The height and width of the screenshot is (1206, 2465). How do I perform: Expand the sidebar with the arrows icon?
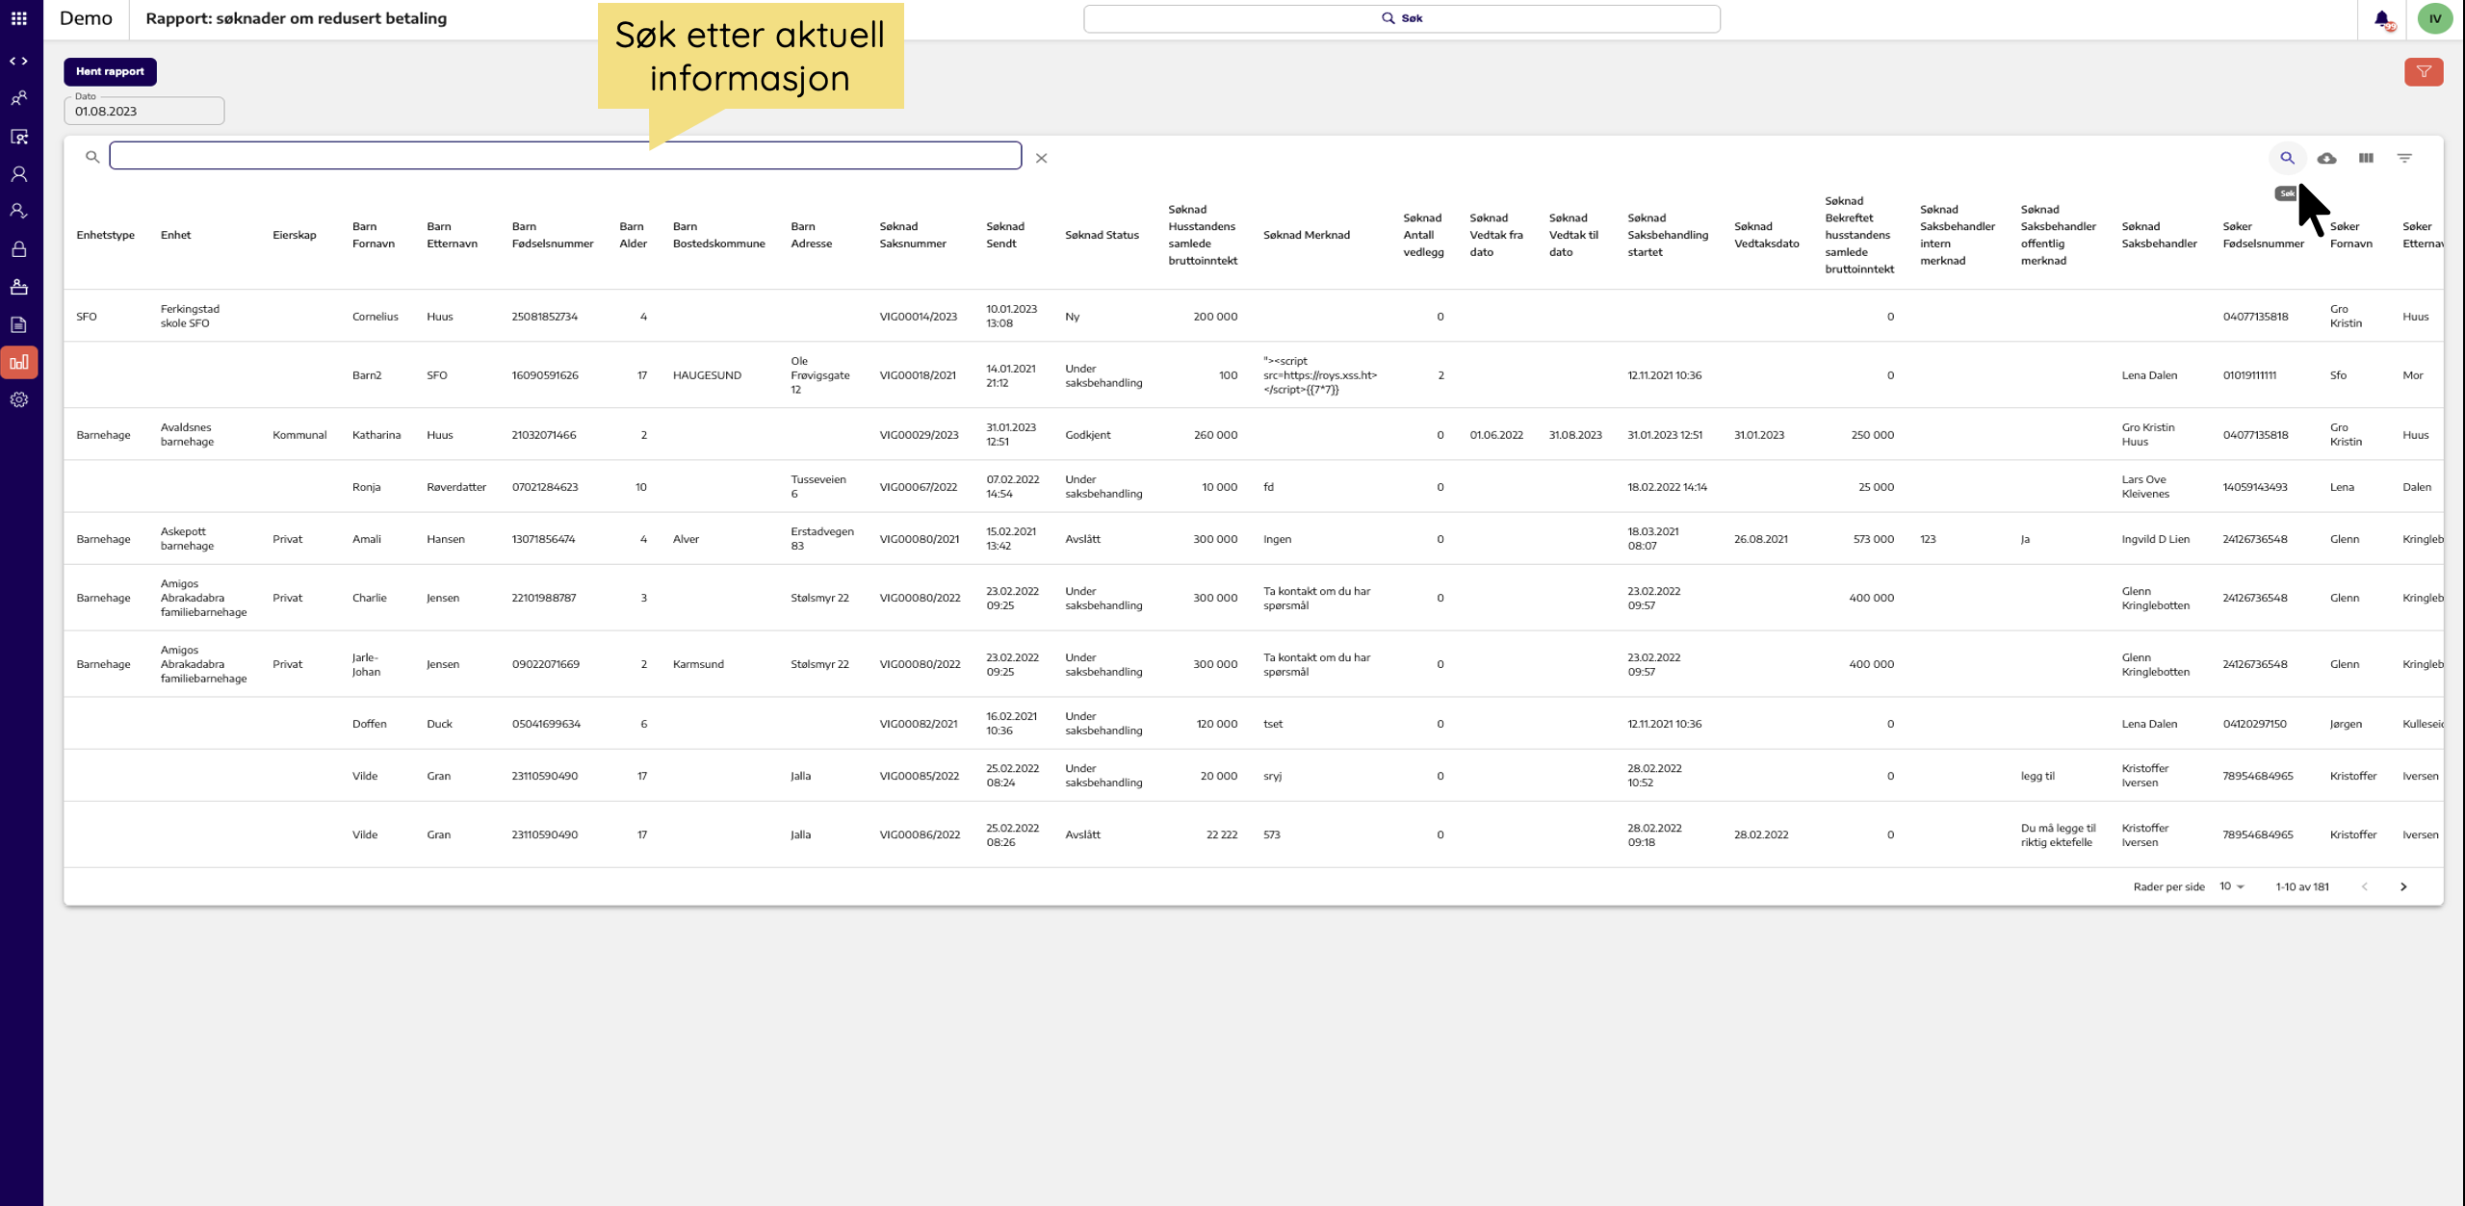[x=18, y=61]
